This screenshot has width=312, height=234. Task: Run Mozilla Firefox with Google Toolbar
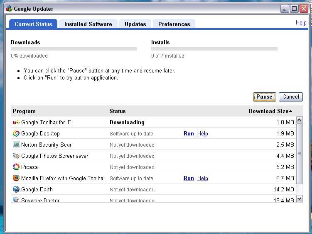189,178
